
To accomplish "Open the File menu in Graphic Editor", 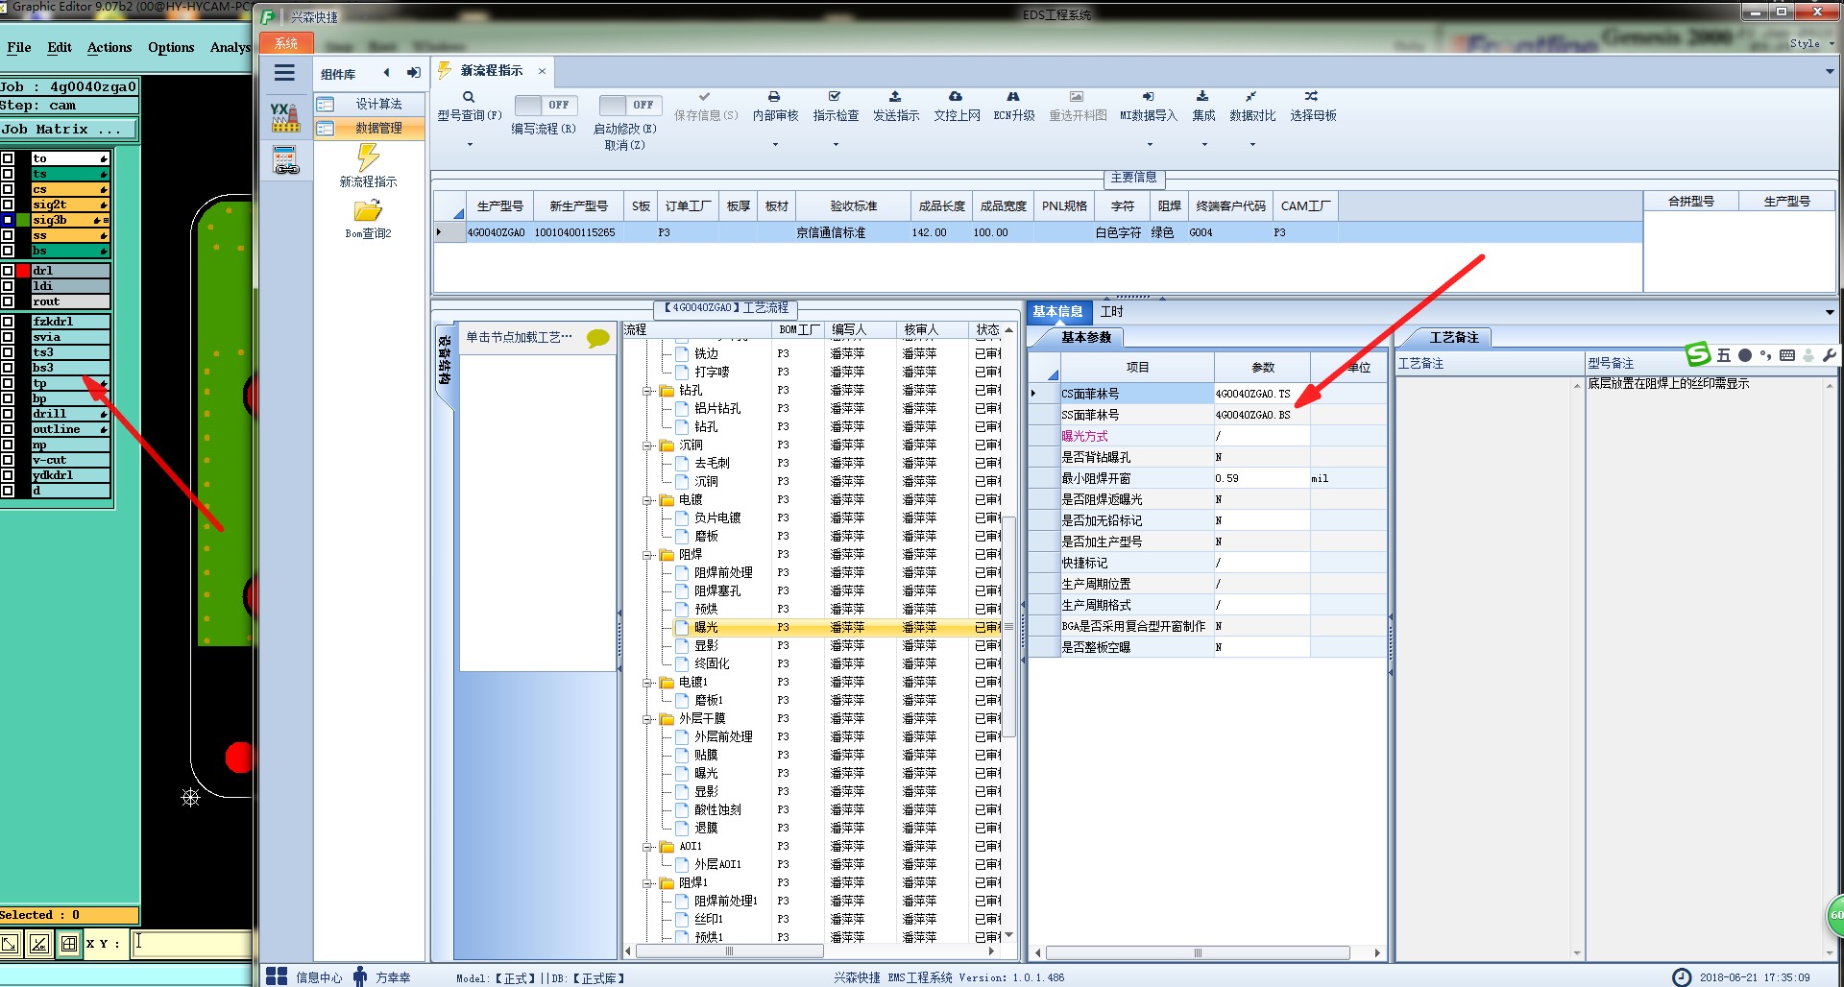I will (x=19, y=47).
